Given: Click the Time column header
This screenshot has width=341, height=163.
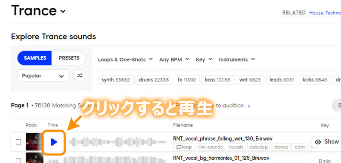Looking at the screenshot, I should click(53, 125).
